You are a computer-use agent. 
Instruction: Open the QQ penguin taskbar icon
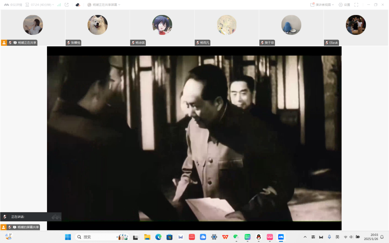point(259,237)
